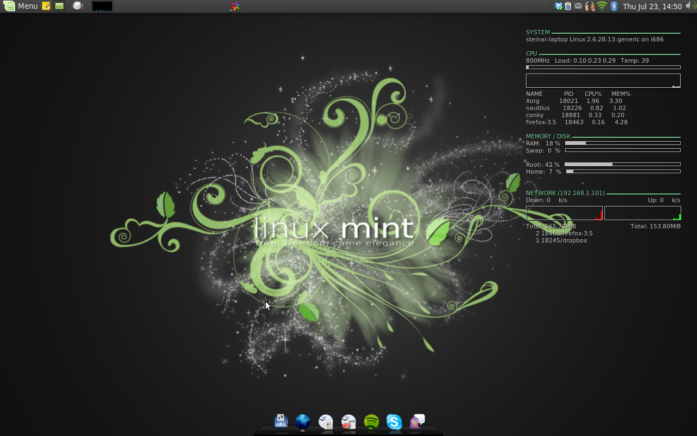This screenshot has height=436, width=697.
Task: Click the Bluetooth tray icon
Action: (614, 6)
